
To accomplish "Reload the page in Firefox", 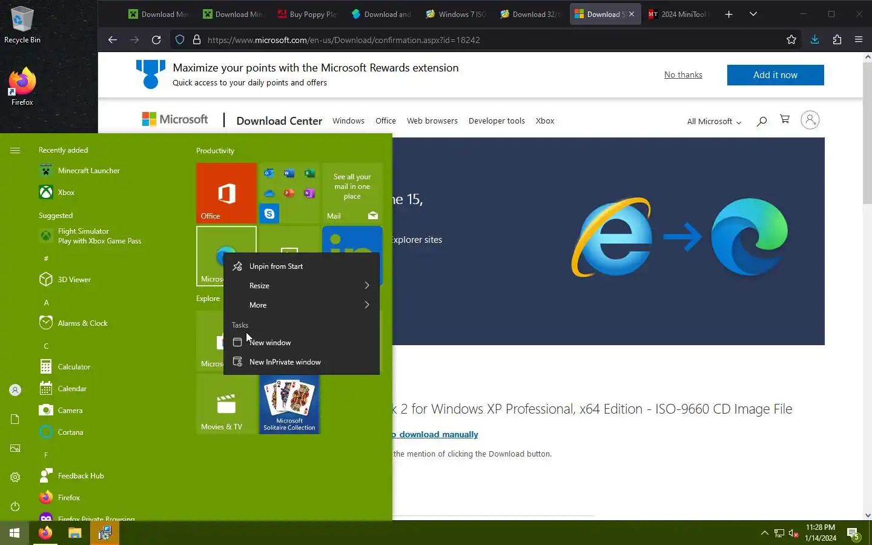I will [x=156, y=40].
